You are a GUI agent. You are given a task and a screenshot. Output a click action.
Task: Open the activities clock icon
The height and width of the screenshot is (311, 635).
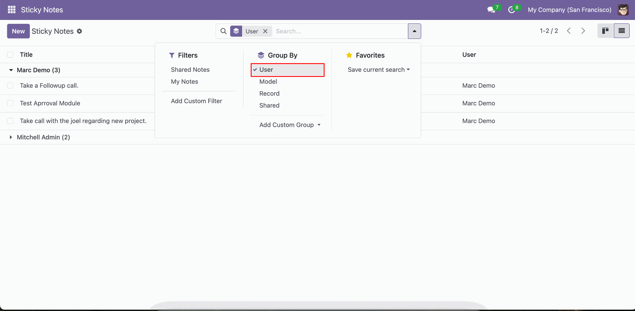pos(512,10)
